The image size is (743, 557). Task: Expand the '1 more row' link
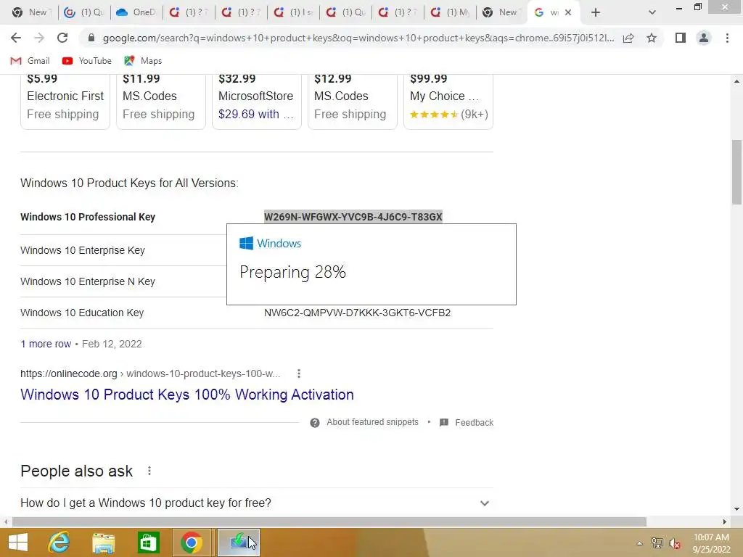point(46,344)
